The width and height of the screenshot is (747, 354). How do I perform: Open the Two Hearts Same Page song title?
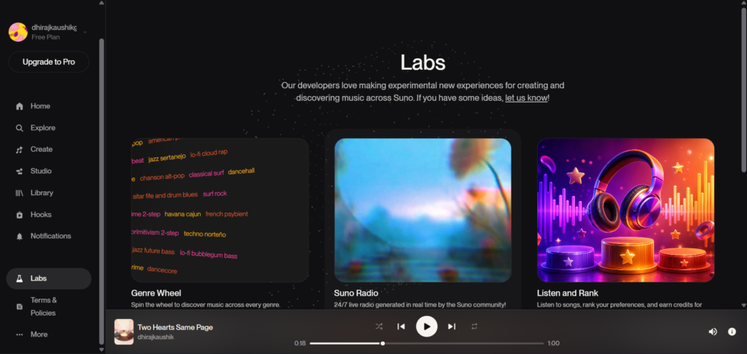[x=175, y=327]
